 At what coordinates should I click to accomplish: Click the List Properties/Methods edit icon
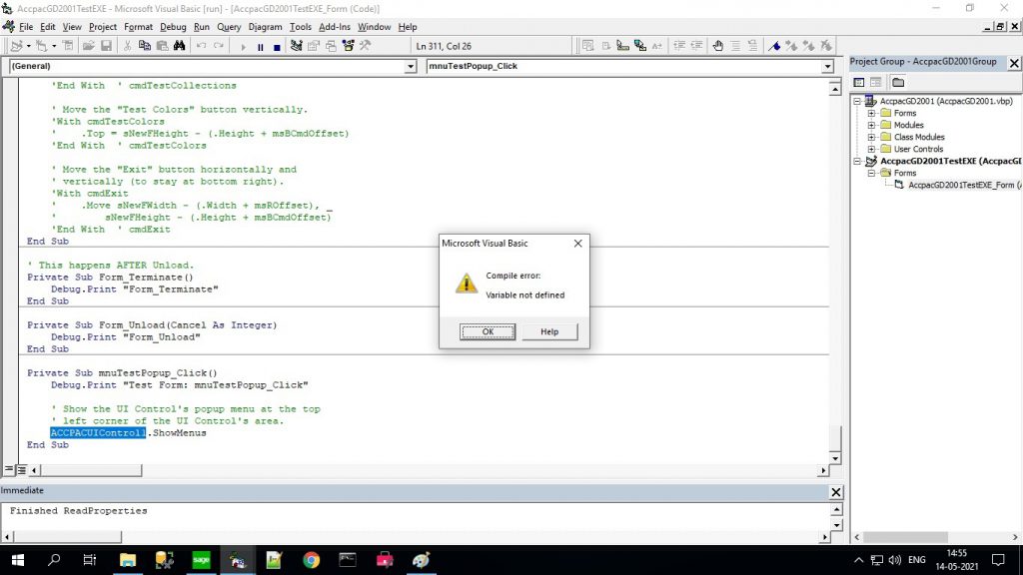pos(587,46)
